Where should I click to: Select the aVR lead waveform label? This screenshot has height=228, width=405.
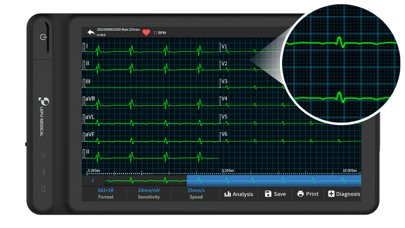90,99
